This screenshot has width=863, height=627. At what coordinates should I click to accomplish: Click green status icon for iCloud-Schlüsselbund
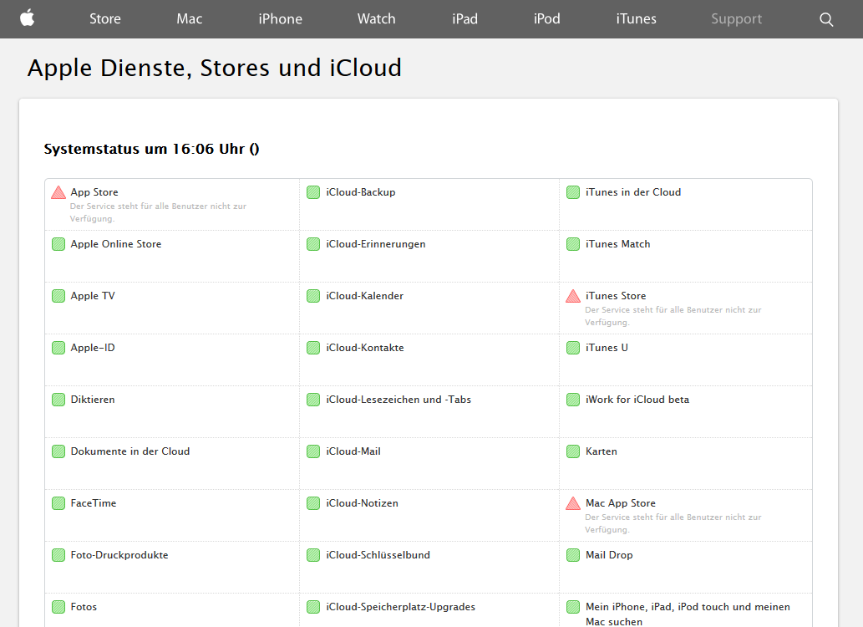pos(313,555)
